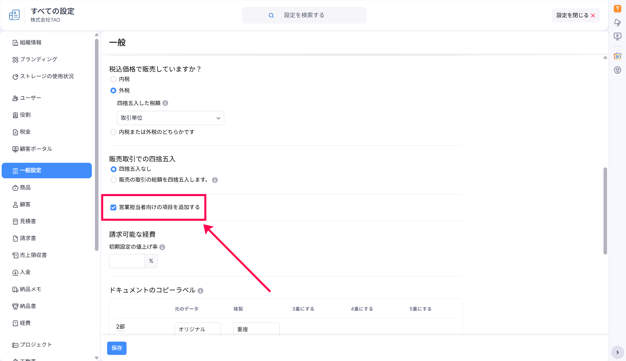Click the main content vertical scrollbar
This screenshot has height=361, width=626.
click(x=605, y=211)
